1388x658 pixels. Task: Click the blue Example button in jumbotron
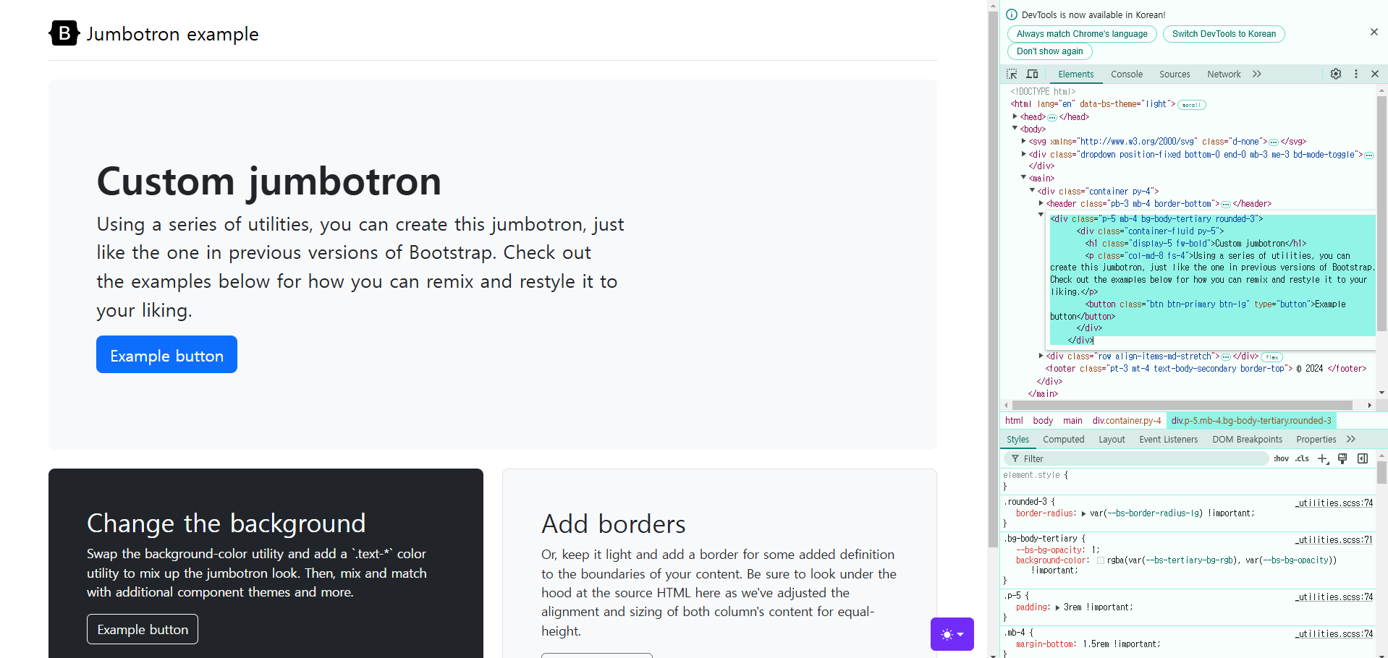(166, 354)
